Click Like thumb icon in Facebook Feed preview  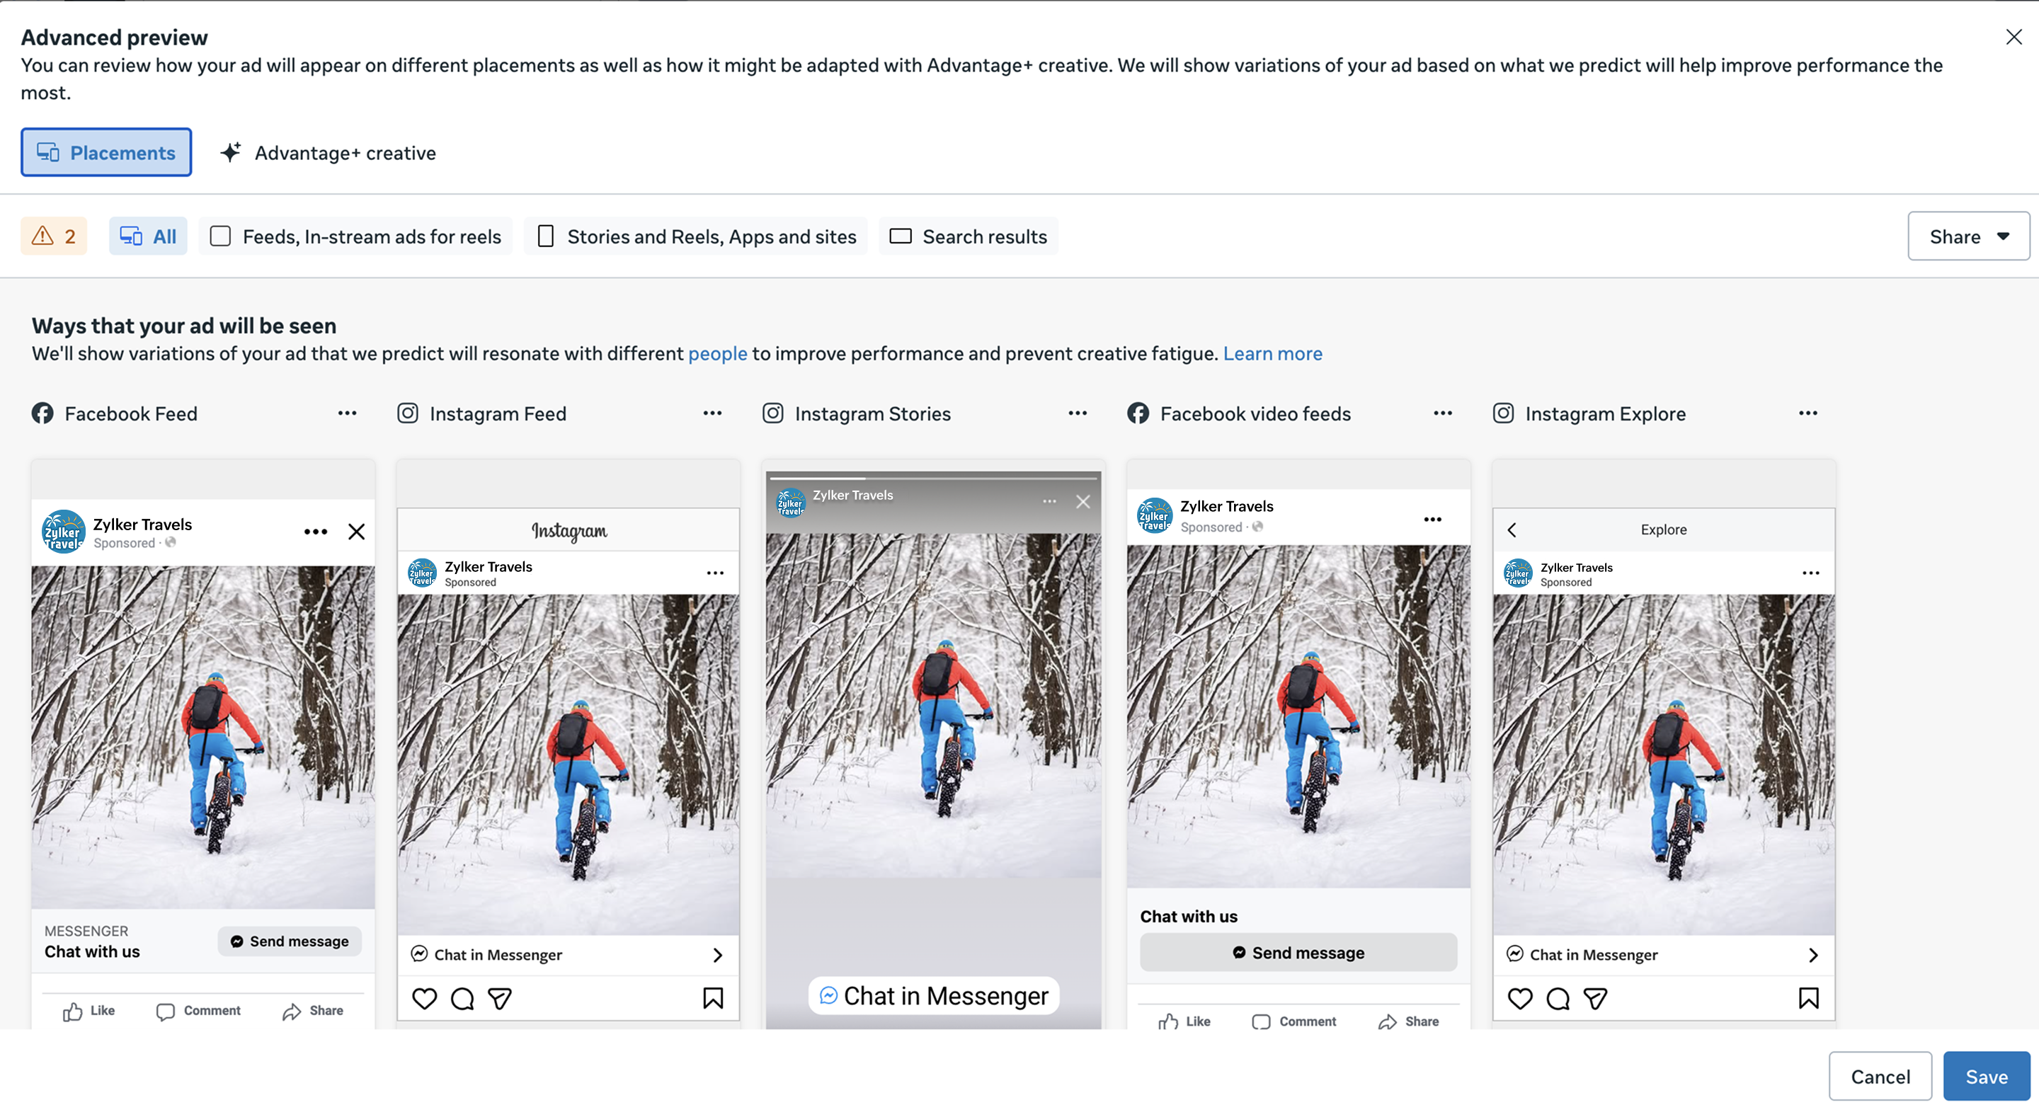pos(73,1011)
